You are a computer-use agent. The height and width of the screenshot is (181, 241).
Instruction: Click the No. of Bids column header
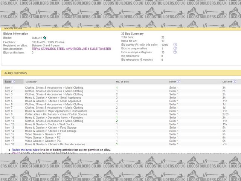click(x=123, y=81)
